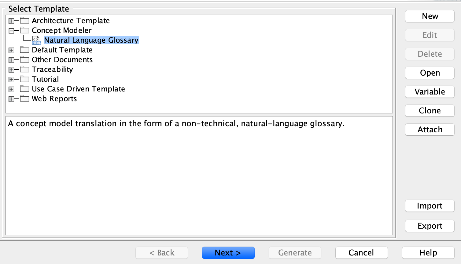461x264 pixels.
Task: Click the Architecture Template folder icon
Action: click(25, 21)
